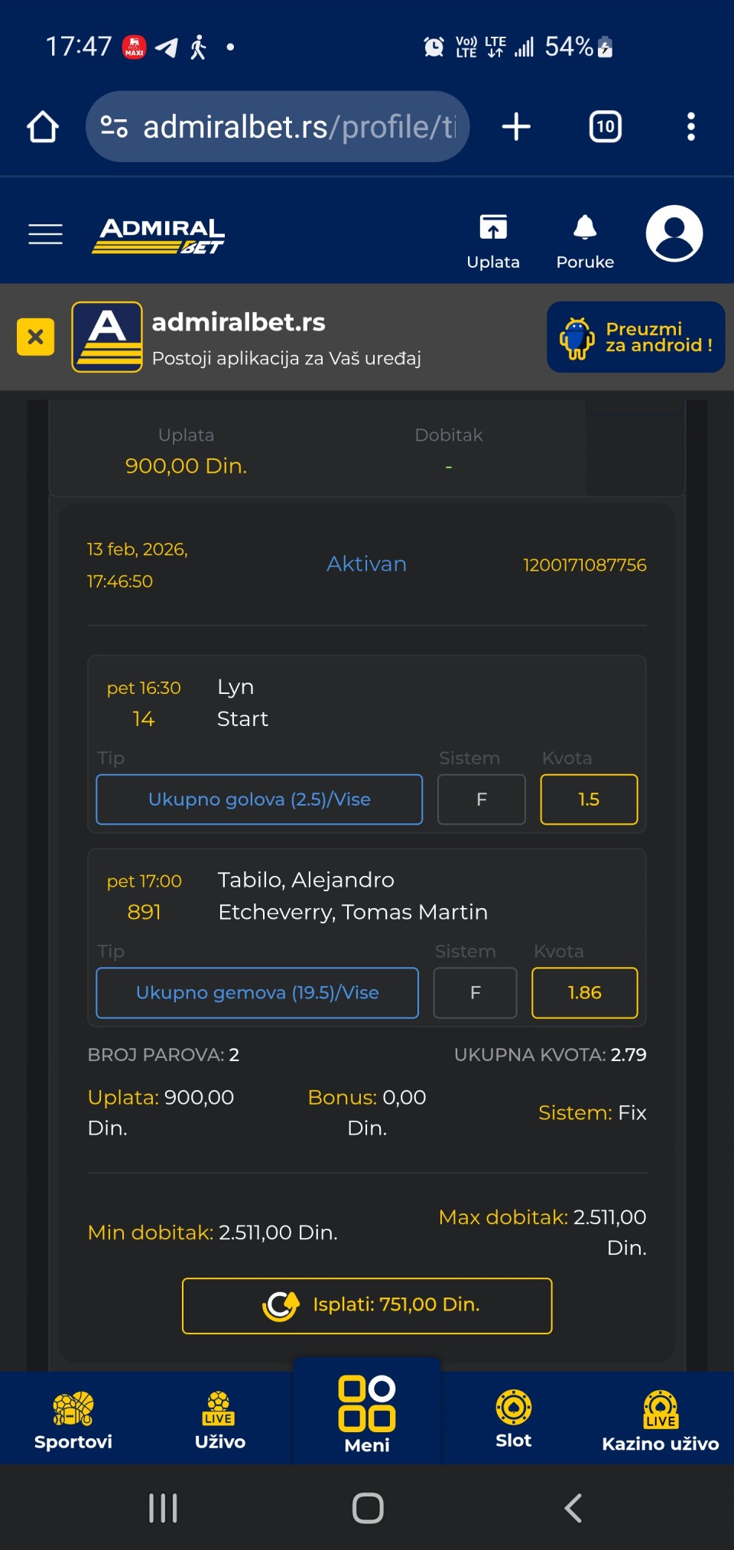Dismiss the app download banner
The width and height of the screenshot is (734, 1550).
point(36,337)
